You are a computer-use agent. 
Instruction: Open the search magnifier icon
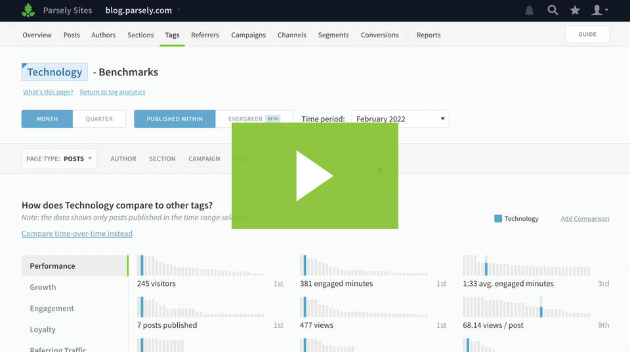(553, 10)
